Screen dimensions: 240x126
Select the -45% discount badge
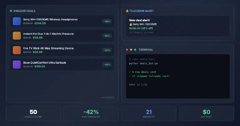pyautogui.click(x=107, y=36)
